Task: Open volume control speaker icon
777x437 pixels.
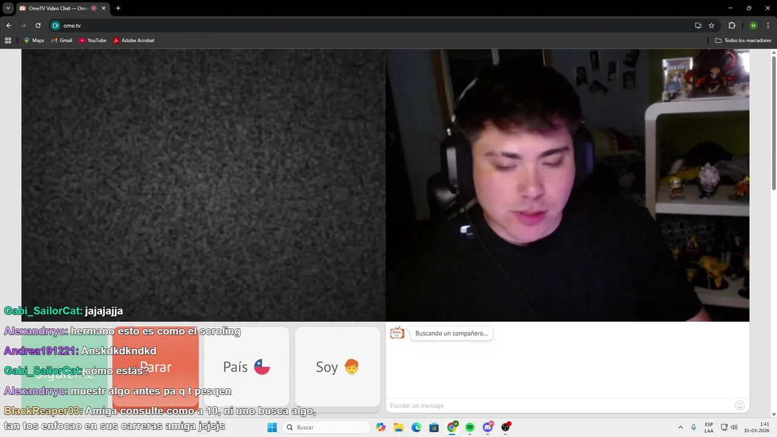Action: [734, 427]
